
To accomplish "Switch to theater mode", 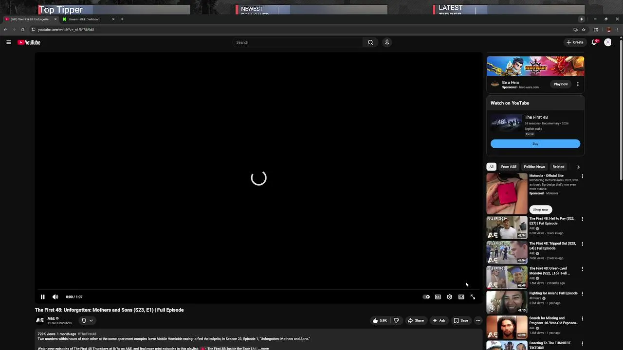I will point(461,297).
